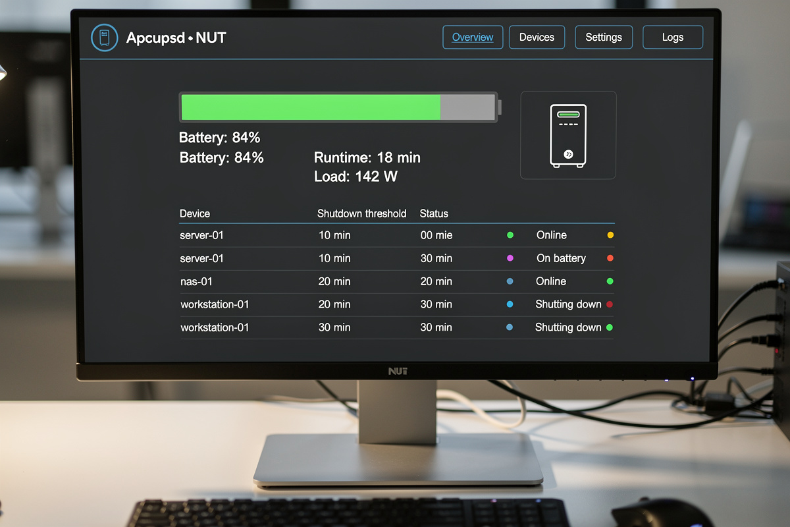Click "10 min" threshold in the "00 mie" row
The height and width of the screenshot is (527, 790).
[x=334, y=235]
